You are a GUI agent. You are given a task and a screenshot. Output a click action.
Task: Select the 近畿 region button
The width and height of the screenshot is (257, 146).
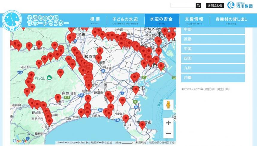(213, 39)
